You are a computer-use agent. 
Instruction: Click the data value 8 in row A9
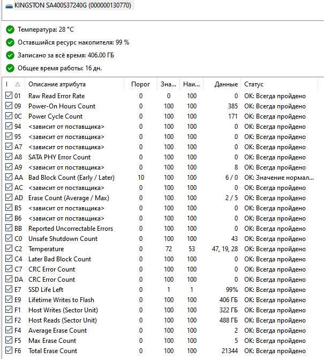pyautogui.click(x=236, y=167)
